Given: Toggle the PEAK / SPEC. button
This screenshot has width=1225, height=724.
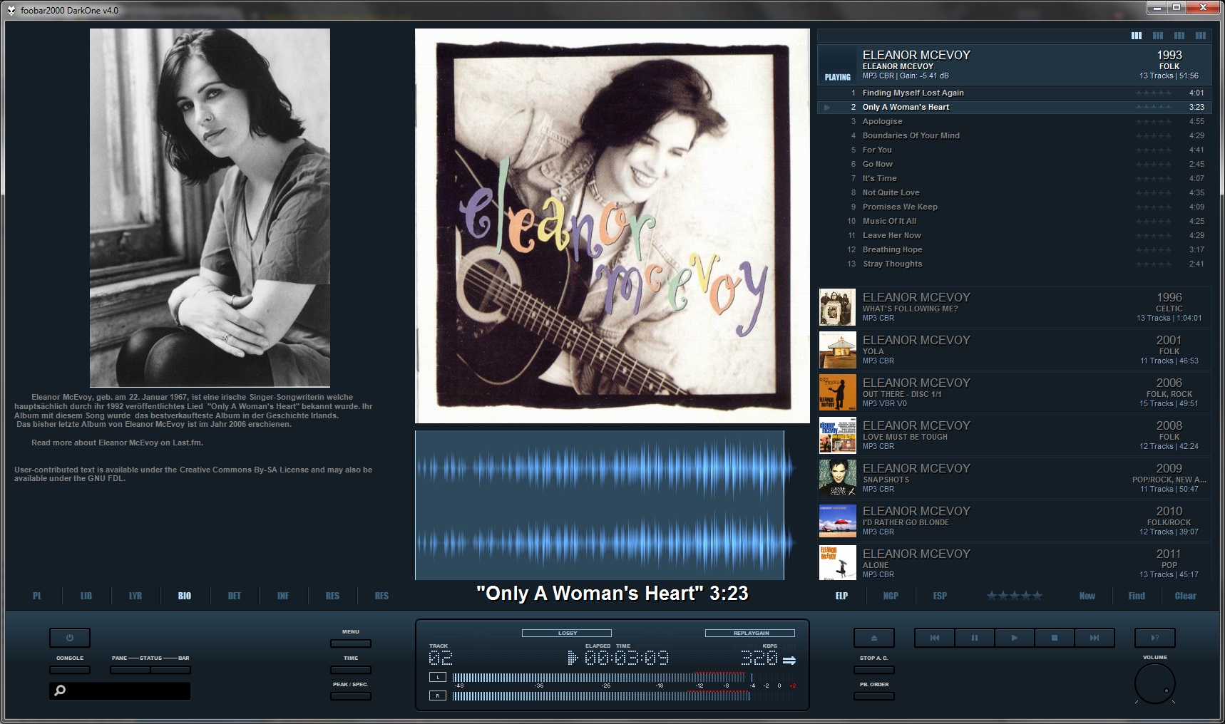Looking at the screenshot, I should click(x=350, y=696).
